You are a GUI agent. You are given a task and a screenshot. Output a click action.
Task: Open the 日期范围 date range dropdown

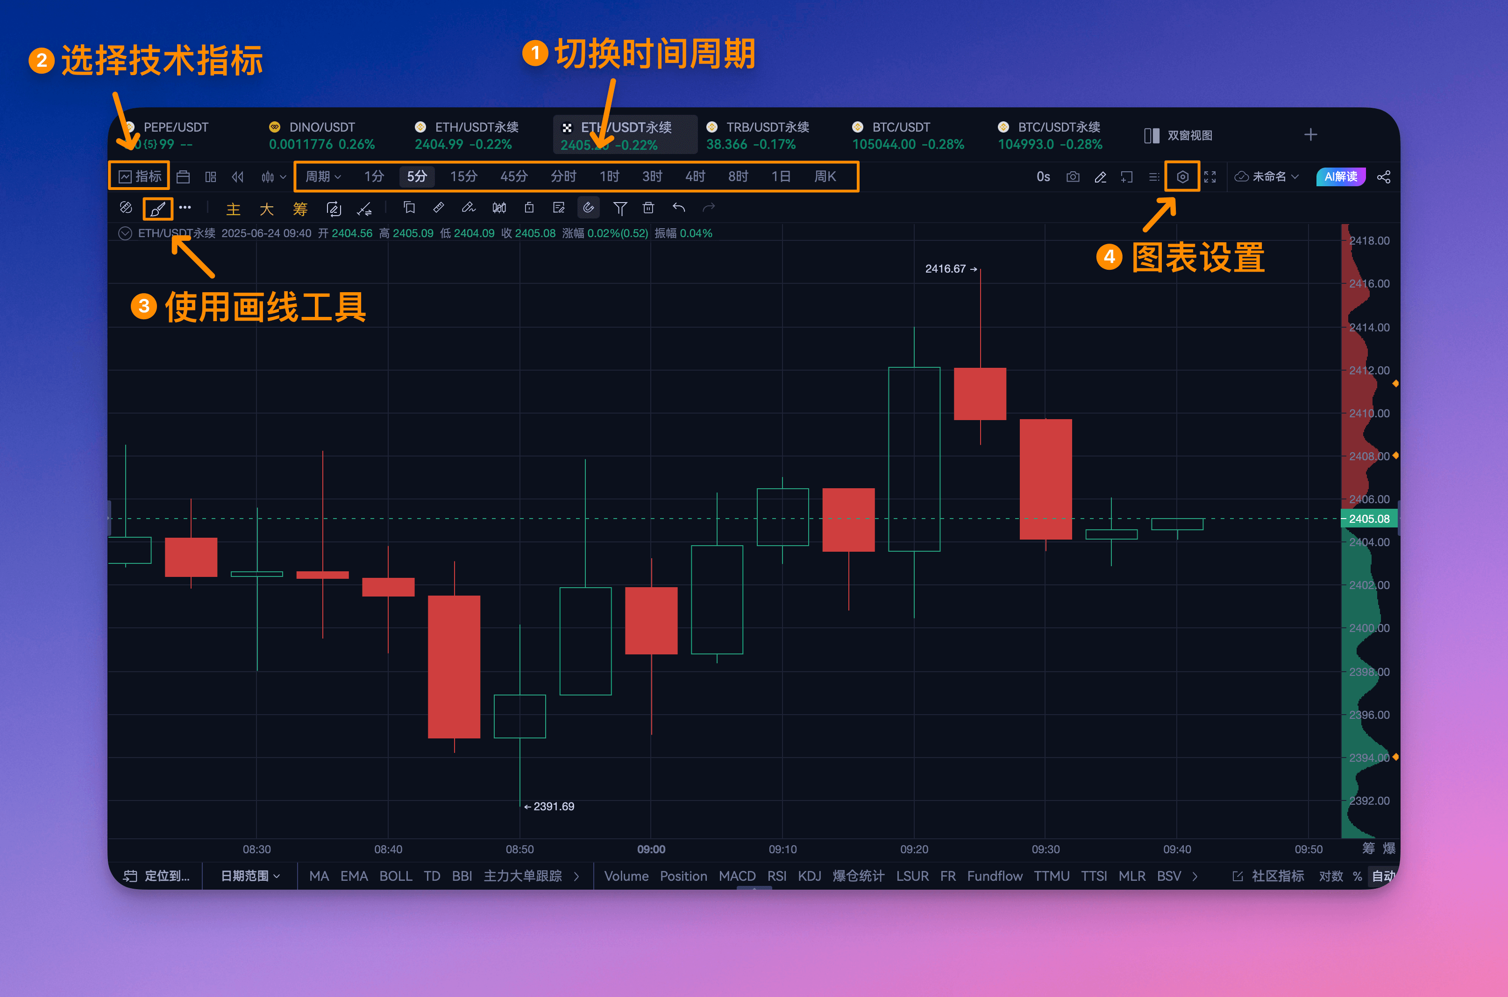pyautogui.click(x=250, y=876)
